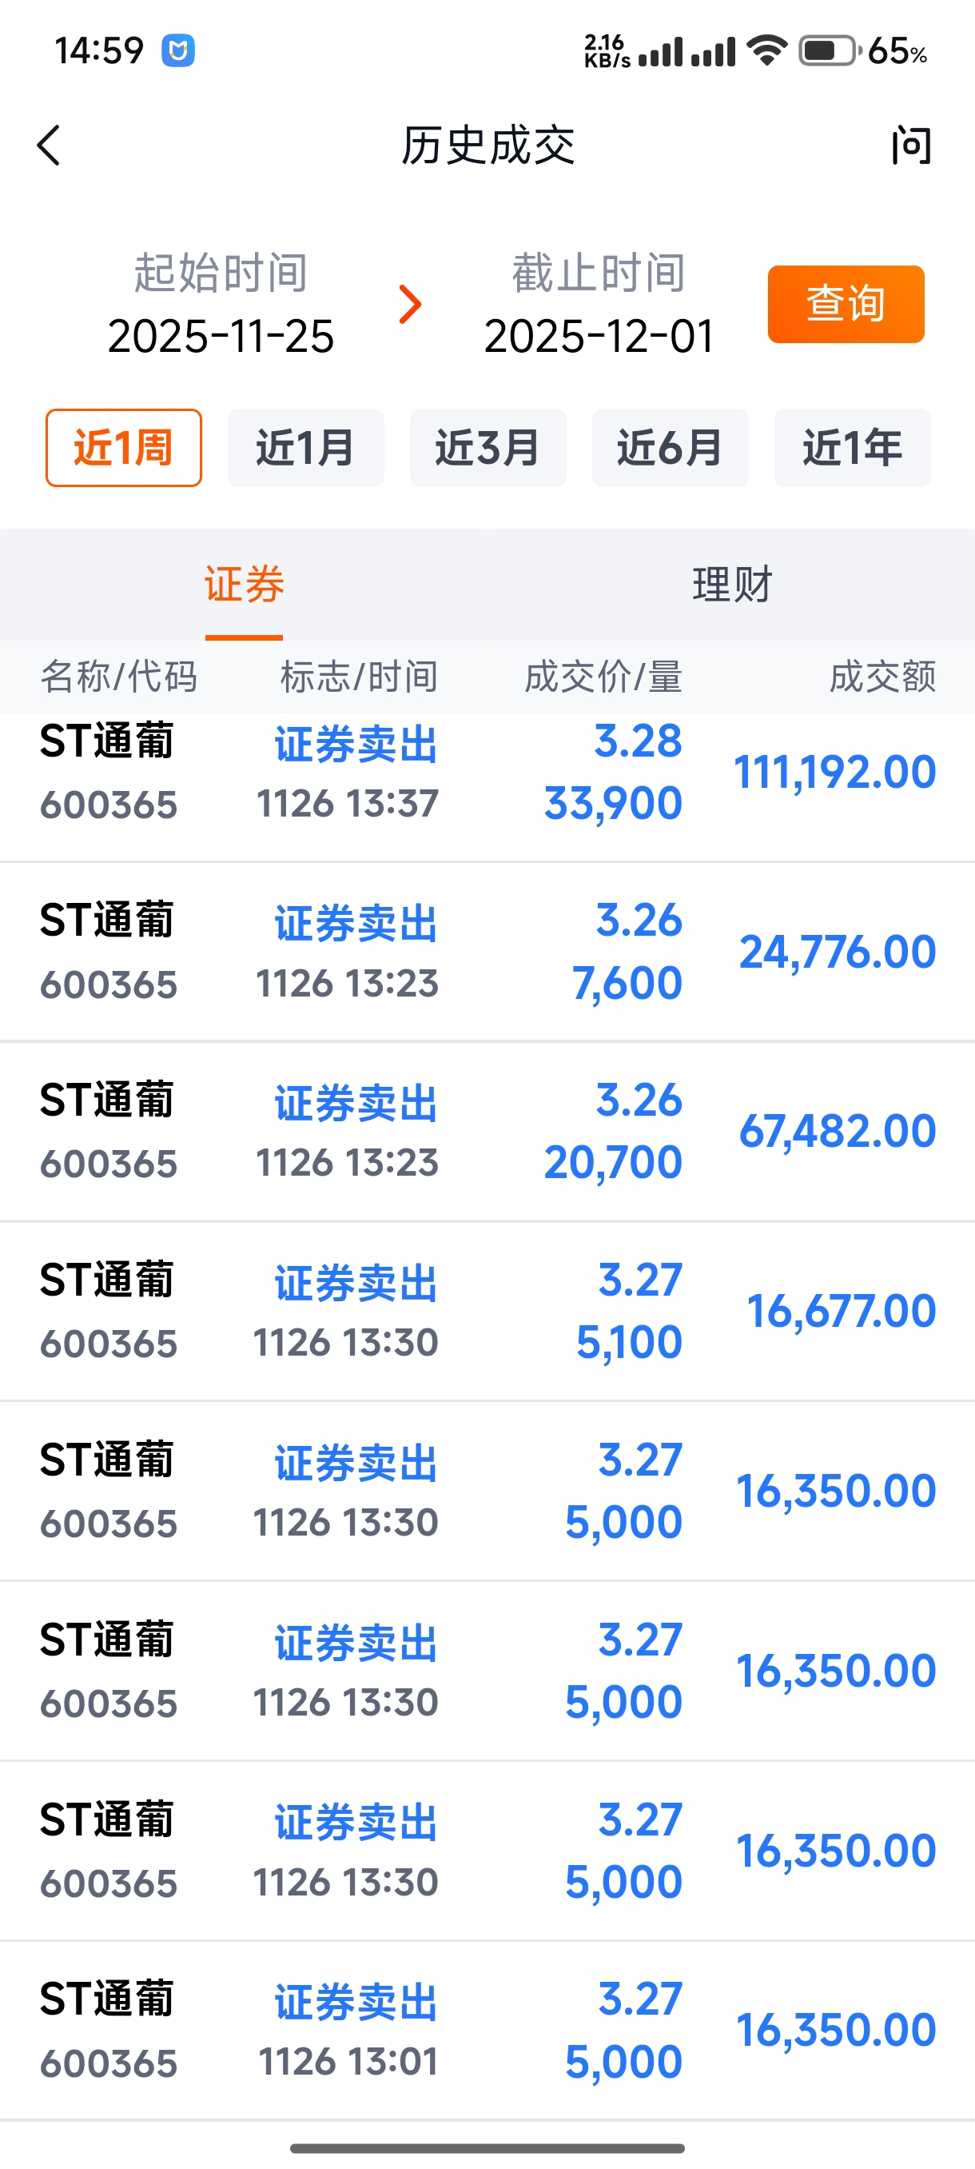Select the 近1月 range filter
This screenshot has width=975, height=2169.
click(305, 448)
